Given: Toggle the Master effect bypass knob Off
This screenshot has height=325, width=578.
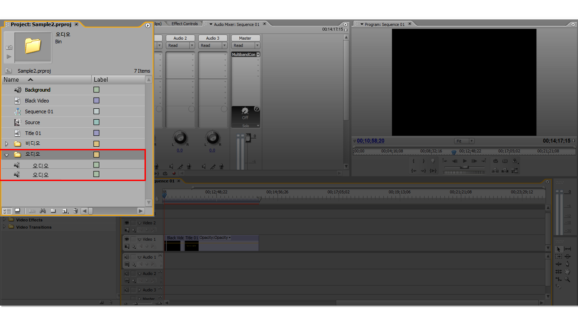Looking at the screenshot, I should click(x=245, y=111).
